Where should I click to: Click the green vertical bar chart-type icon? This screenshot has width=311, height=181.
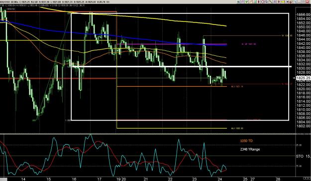click(255, 2)
